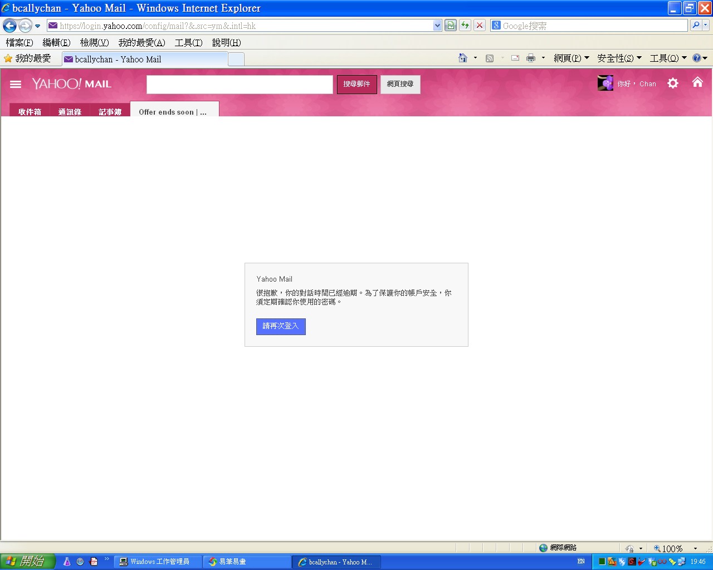This screenshot has height=570, width=713.
Task: Click the 請再次登入 sign-in button
Action: [x=281, y=326]
